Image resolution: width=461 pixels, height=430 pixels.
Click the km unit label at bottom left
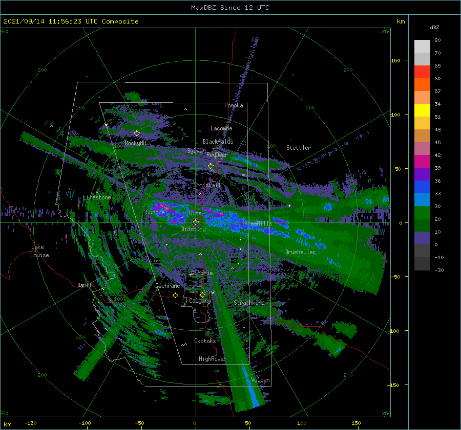[7, 424]
